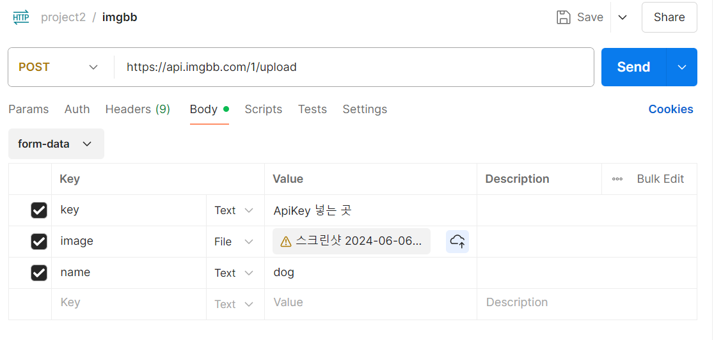
Task: Click the Save floppy disk icon
Action: [x=564, y=17]
